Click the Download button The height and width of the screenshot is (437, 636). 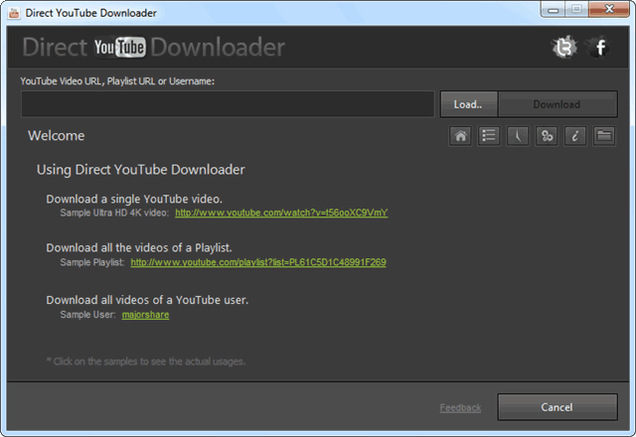557,104
